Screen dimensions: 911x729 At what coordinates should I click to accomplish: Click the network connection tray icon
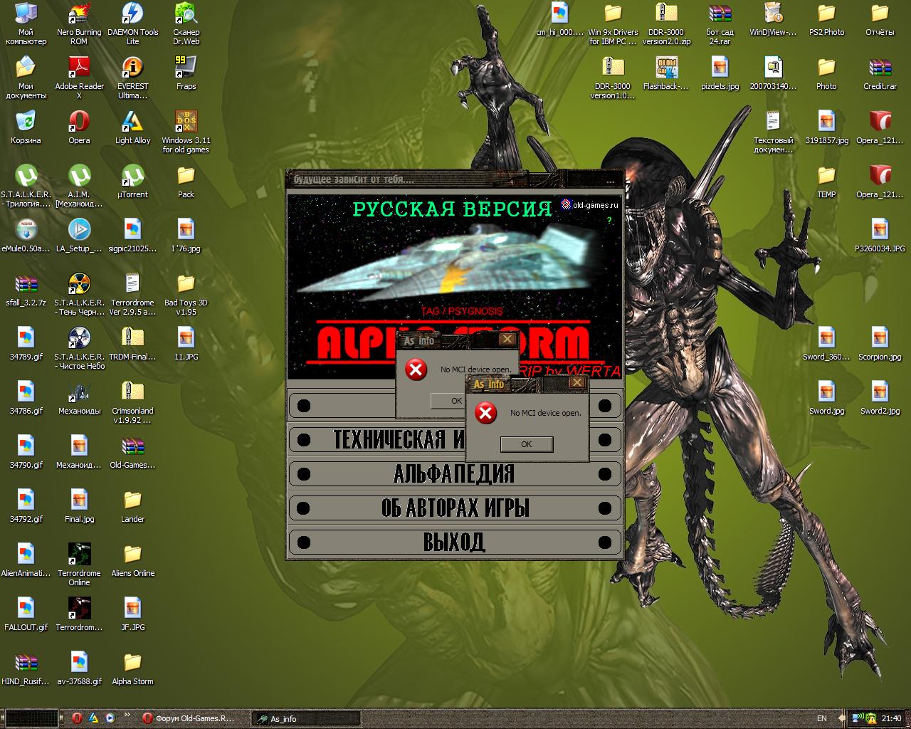pyautogui.click(x=858, y=718)
